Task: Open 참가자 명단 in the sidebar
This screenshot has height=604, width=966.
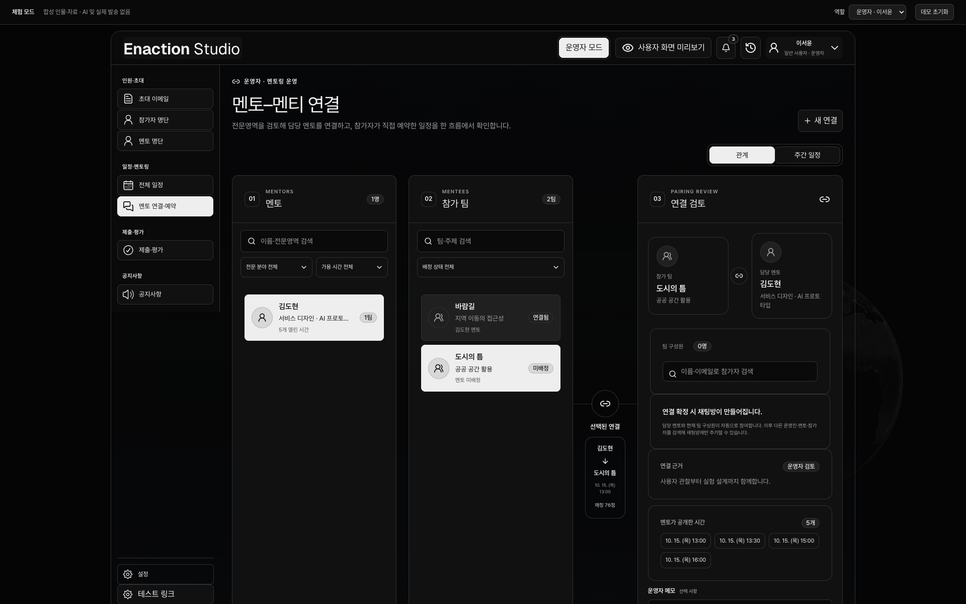Action: click(165, 120)
